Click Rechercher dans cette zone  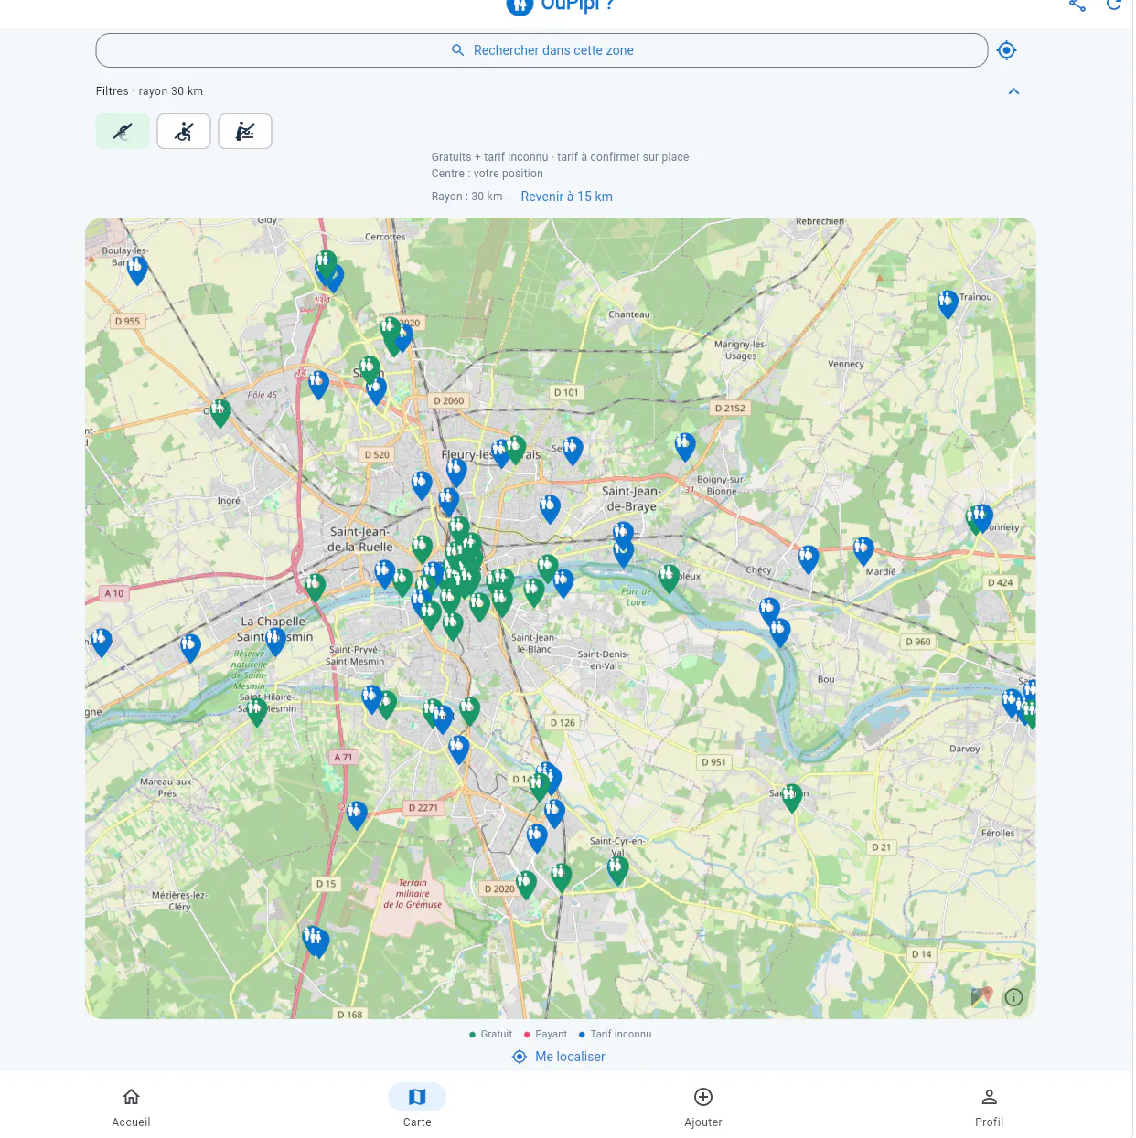[541, 50]
